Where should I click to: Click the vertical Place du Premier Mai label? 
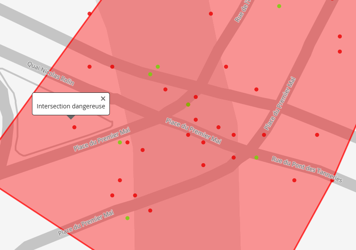point(280,104)
